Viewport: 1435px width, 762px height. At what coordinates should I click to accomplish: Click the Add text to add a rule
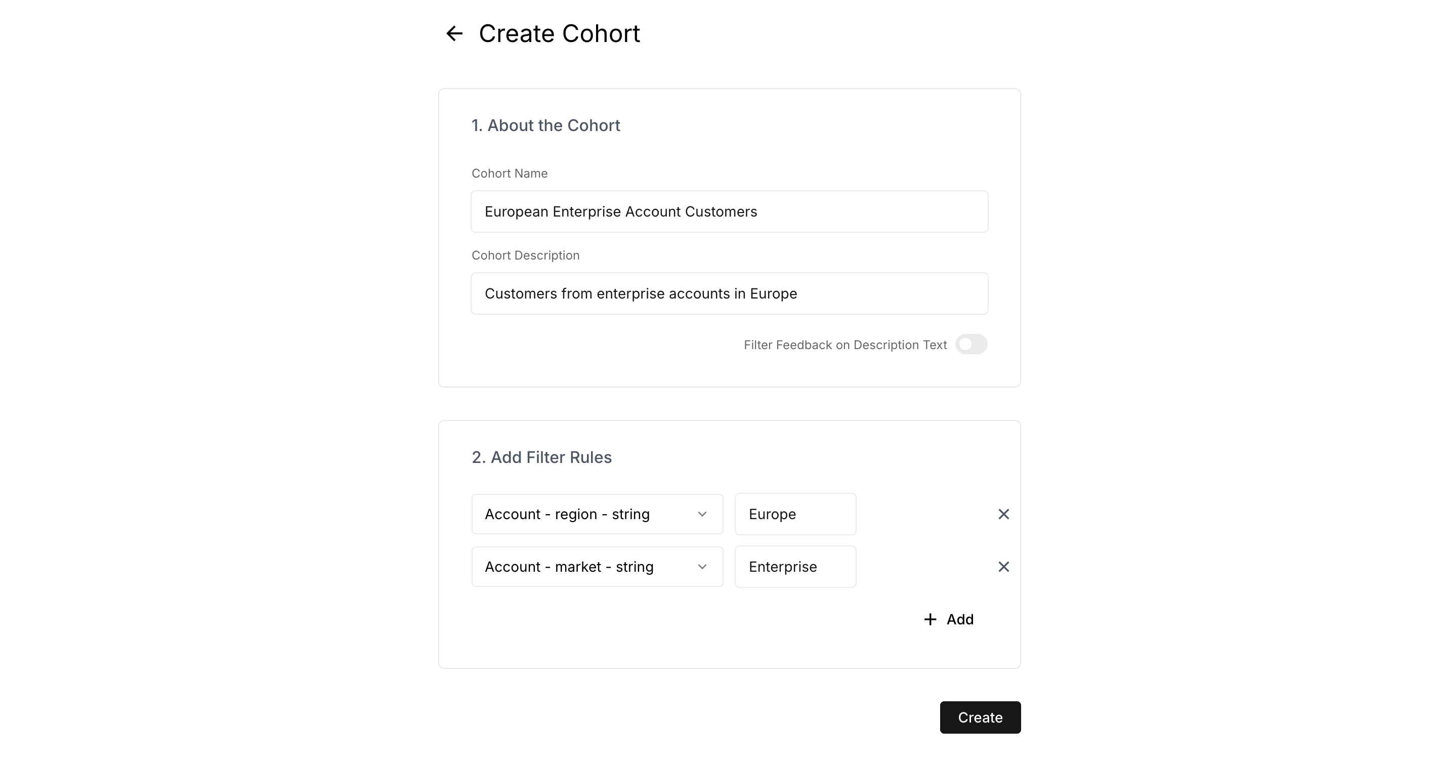960,619
